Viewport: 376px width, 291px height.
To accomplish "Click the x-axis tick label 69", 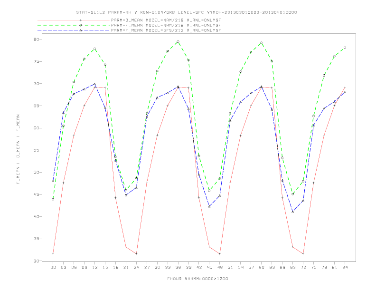I will pos(293,267).
